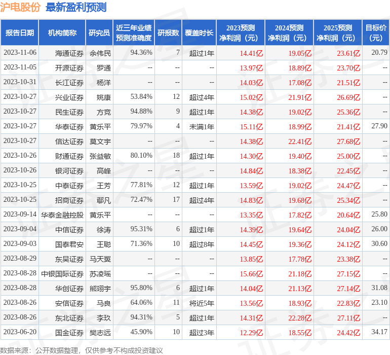Image resolution: width=390 pixels, height=355 pixels.
Task: Click the 2023预测净利润 column header
Action: [241, 32]
